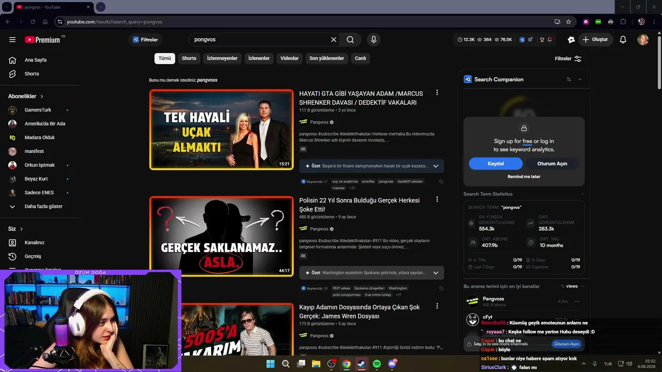Click the white blob icon beside Oluştur
Viewport: 662px width, 372px height.
(x=571, y=40)
